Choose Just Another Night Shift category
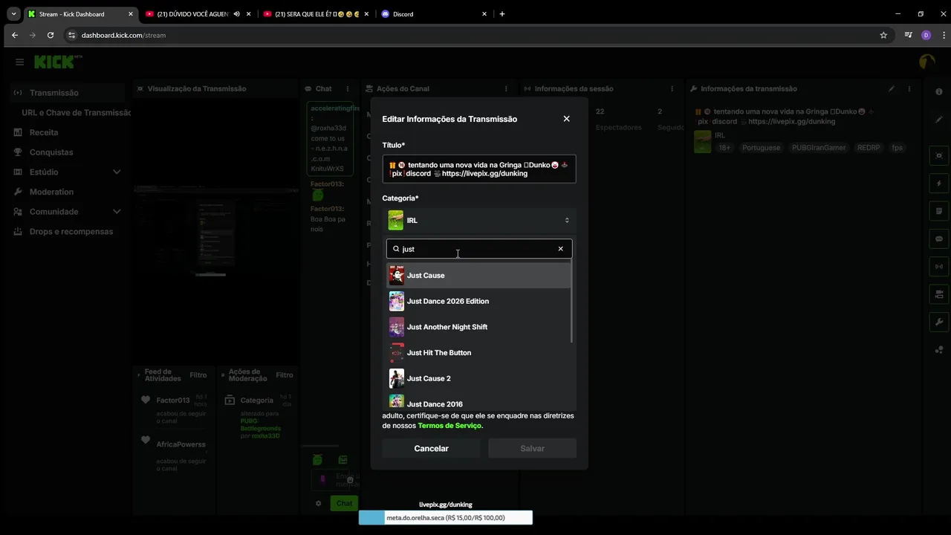Screen dimensions: 951x535 click(x=478, y=327)
